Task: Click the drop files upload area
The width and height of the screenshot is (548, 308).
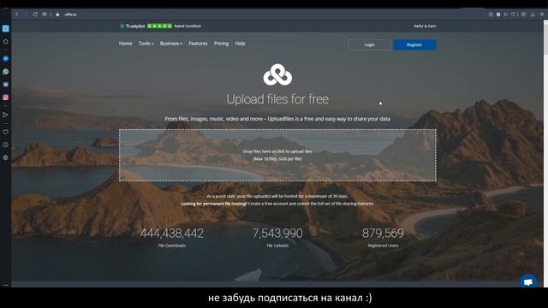Action: (x=277, y=155)
